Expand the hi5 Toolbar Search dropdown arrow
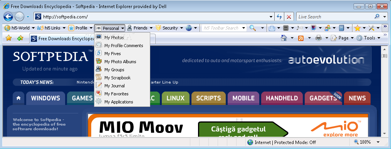The width and height of the screenshot is (391, 149). click(x=243, y=28)
